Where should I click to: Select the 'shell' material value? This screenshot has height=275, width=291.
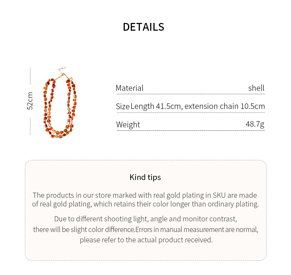coord(256,88)
